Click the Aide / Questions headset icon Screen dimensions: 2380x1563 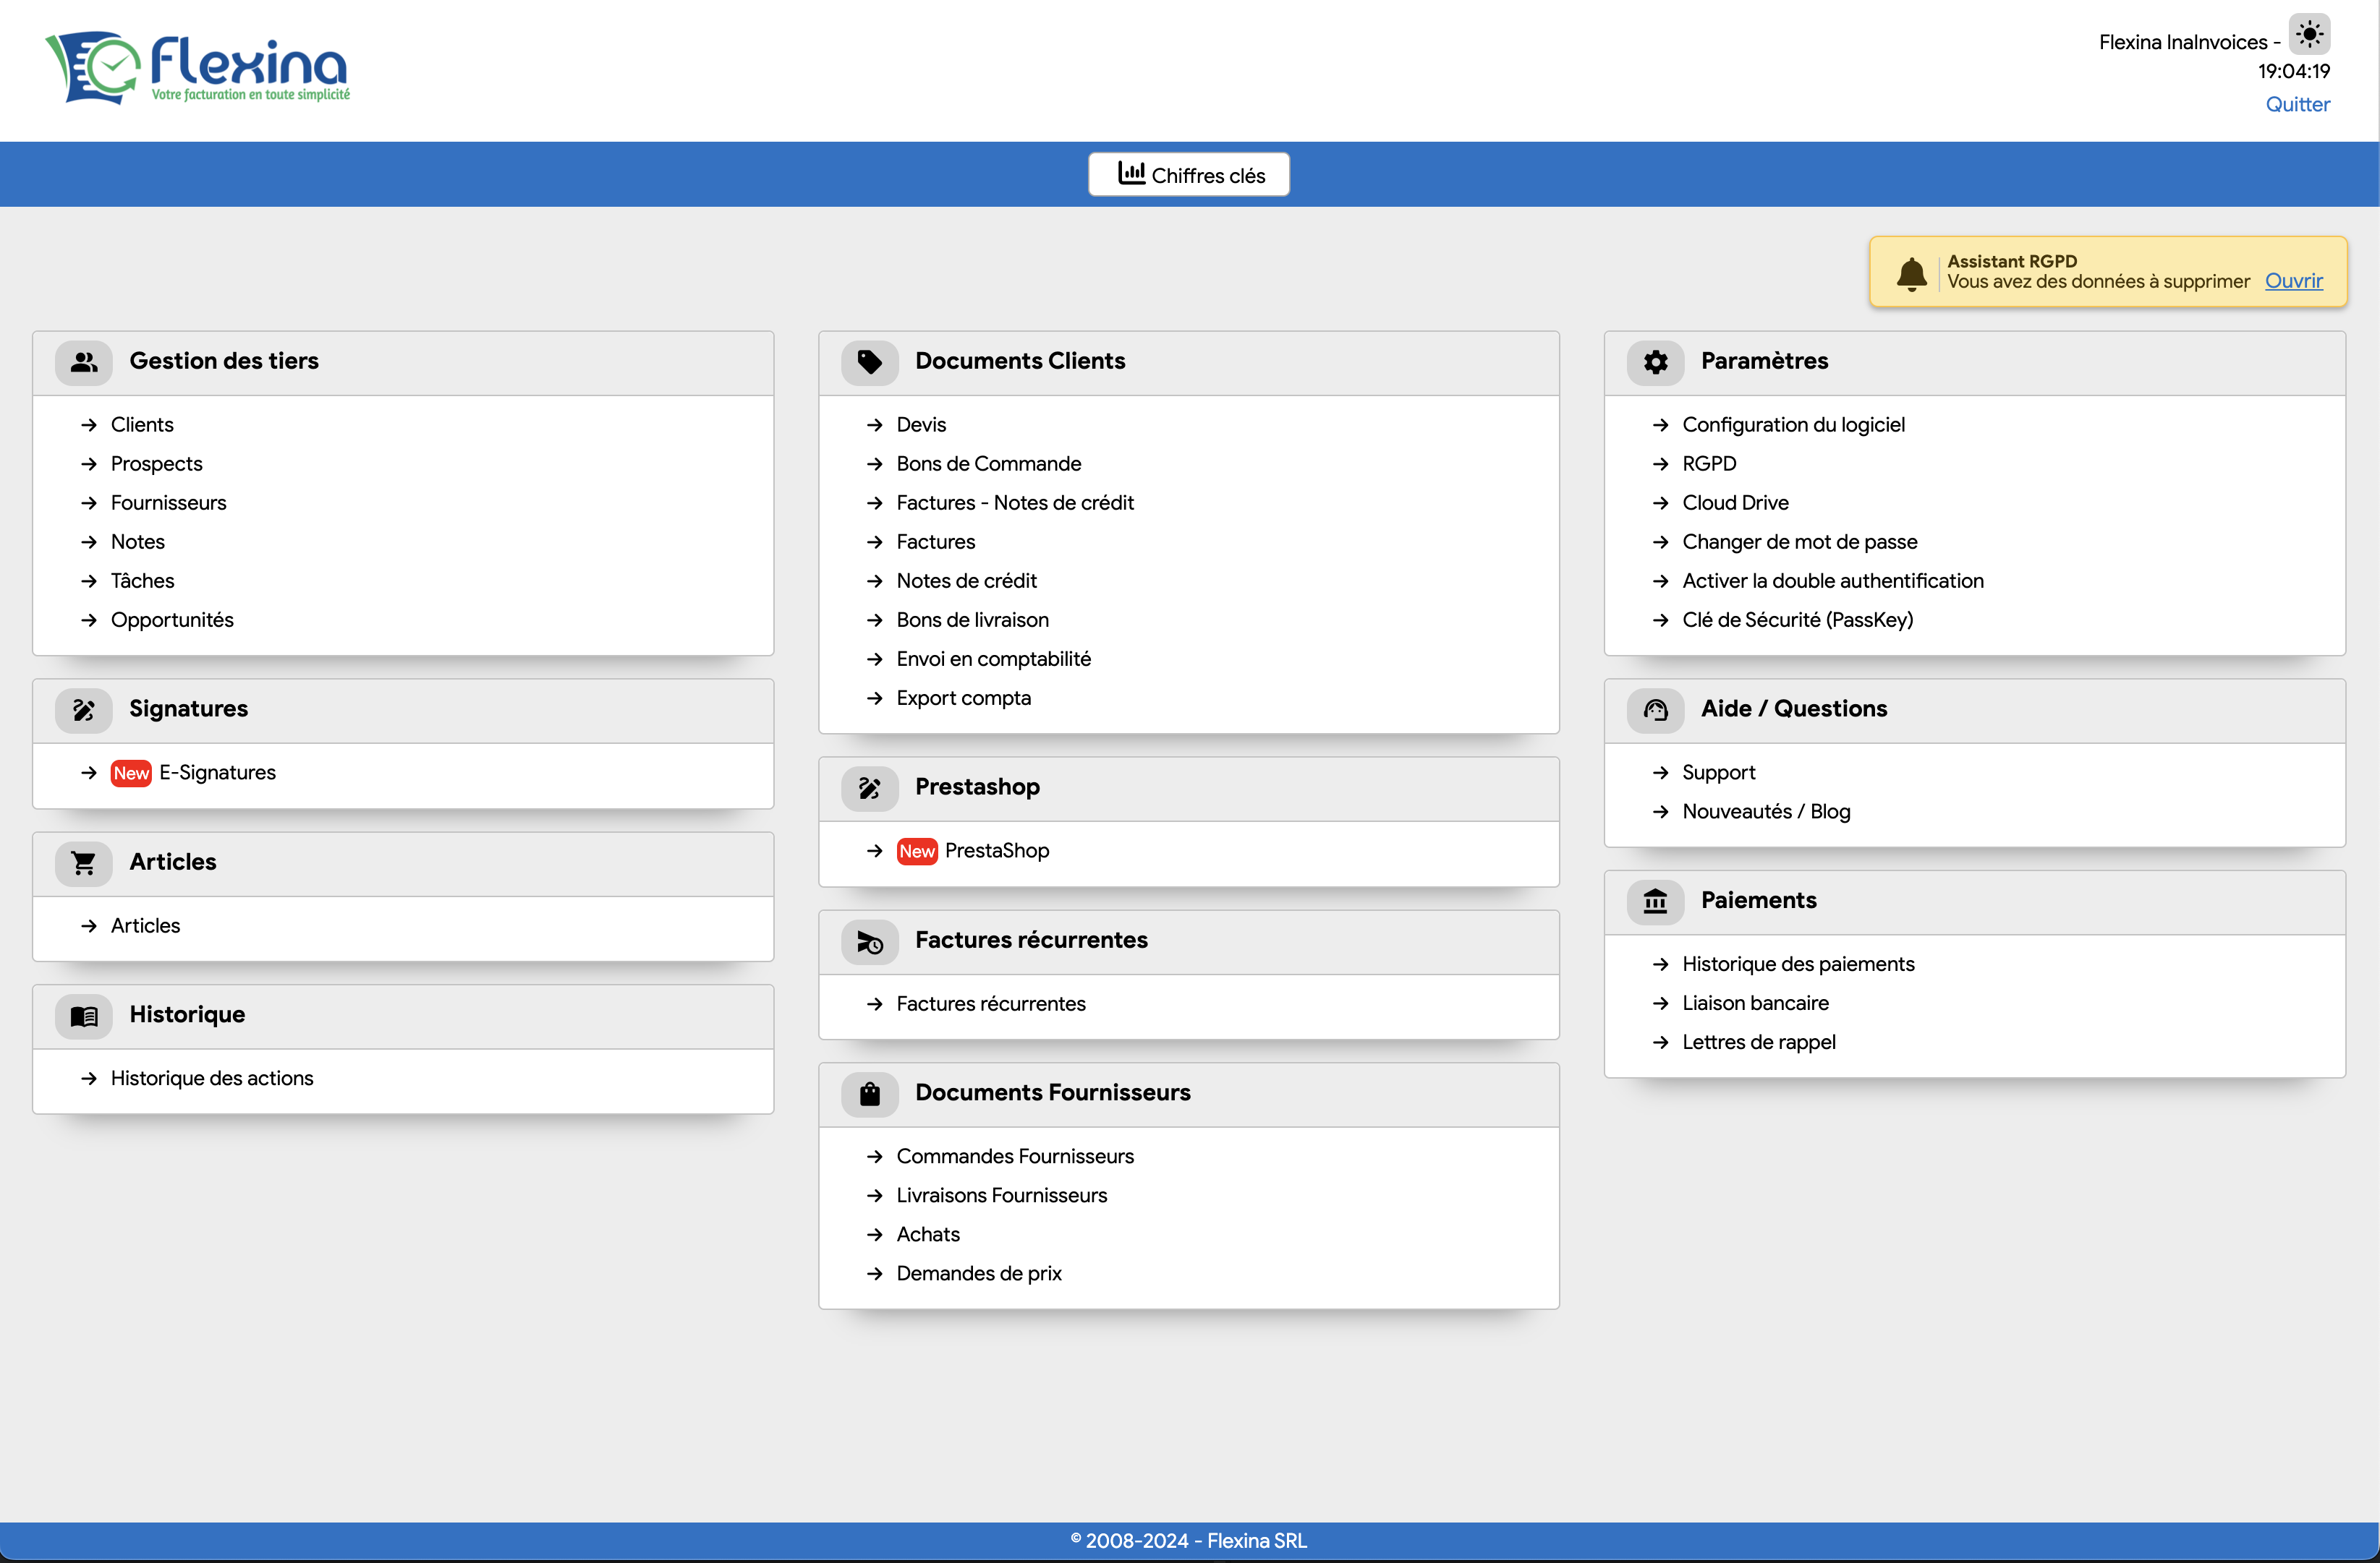click(1656, 709)
